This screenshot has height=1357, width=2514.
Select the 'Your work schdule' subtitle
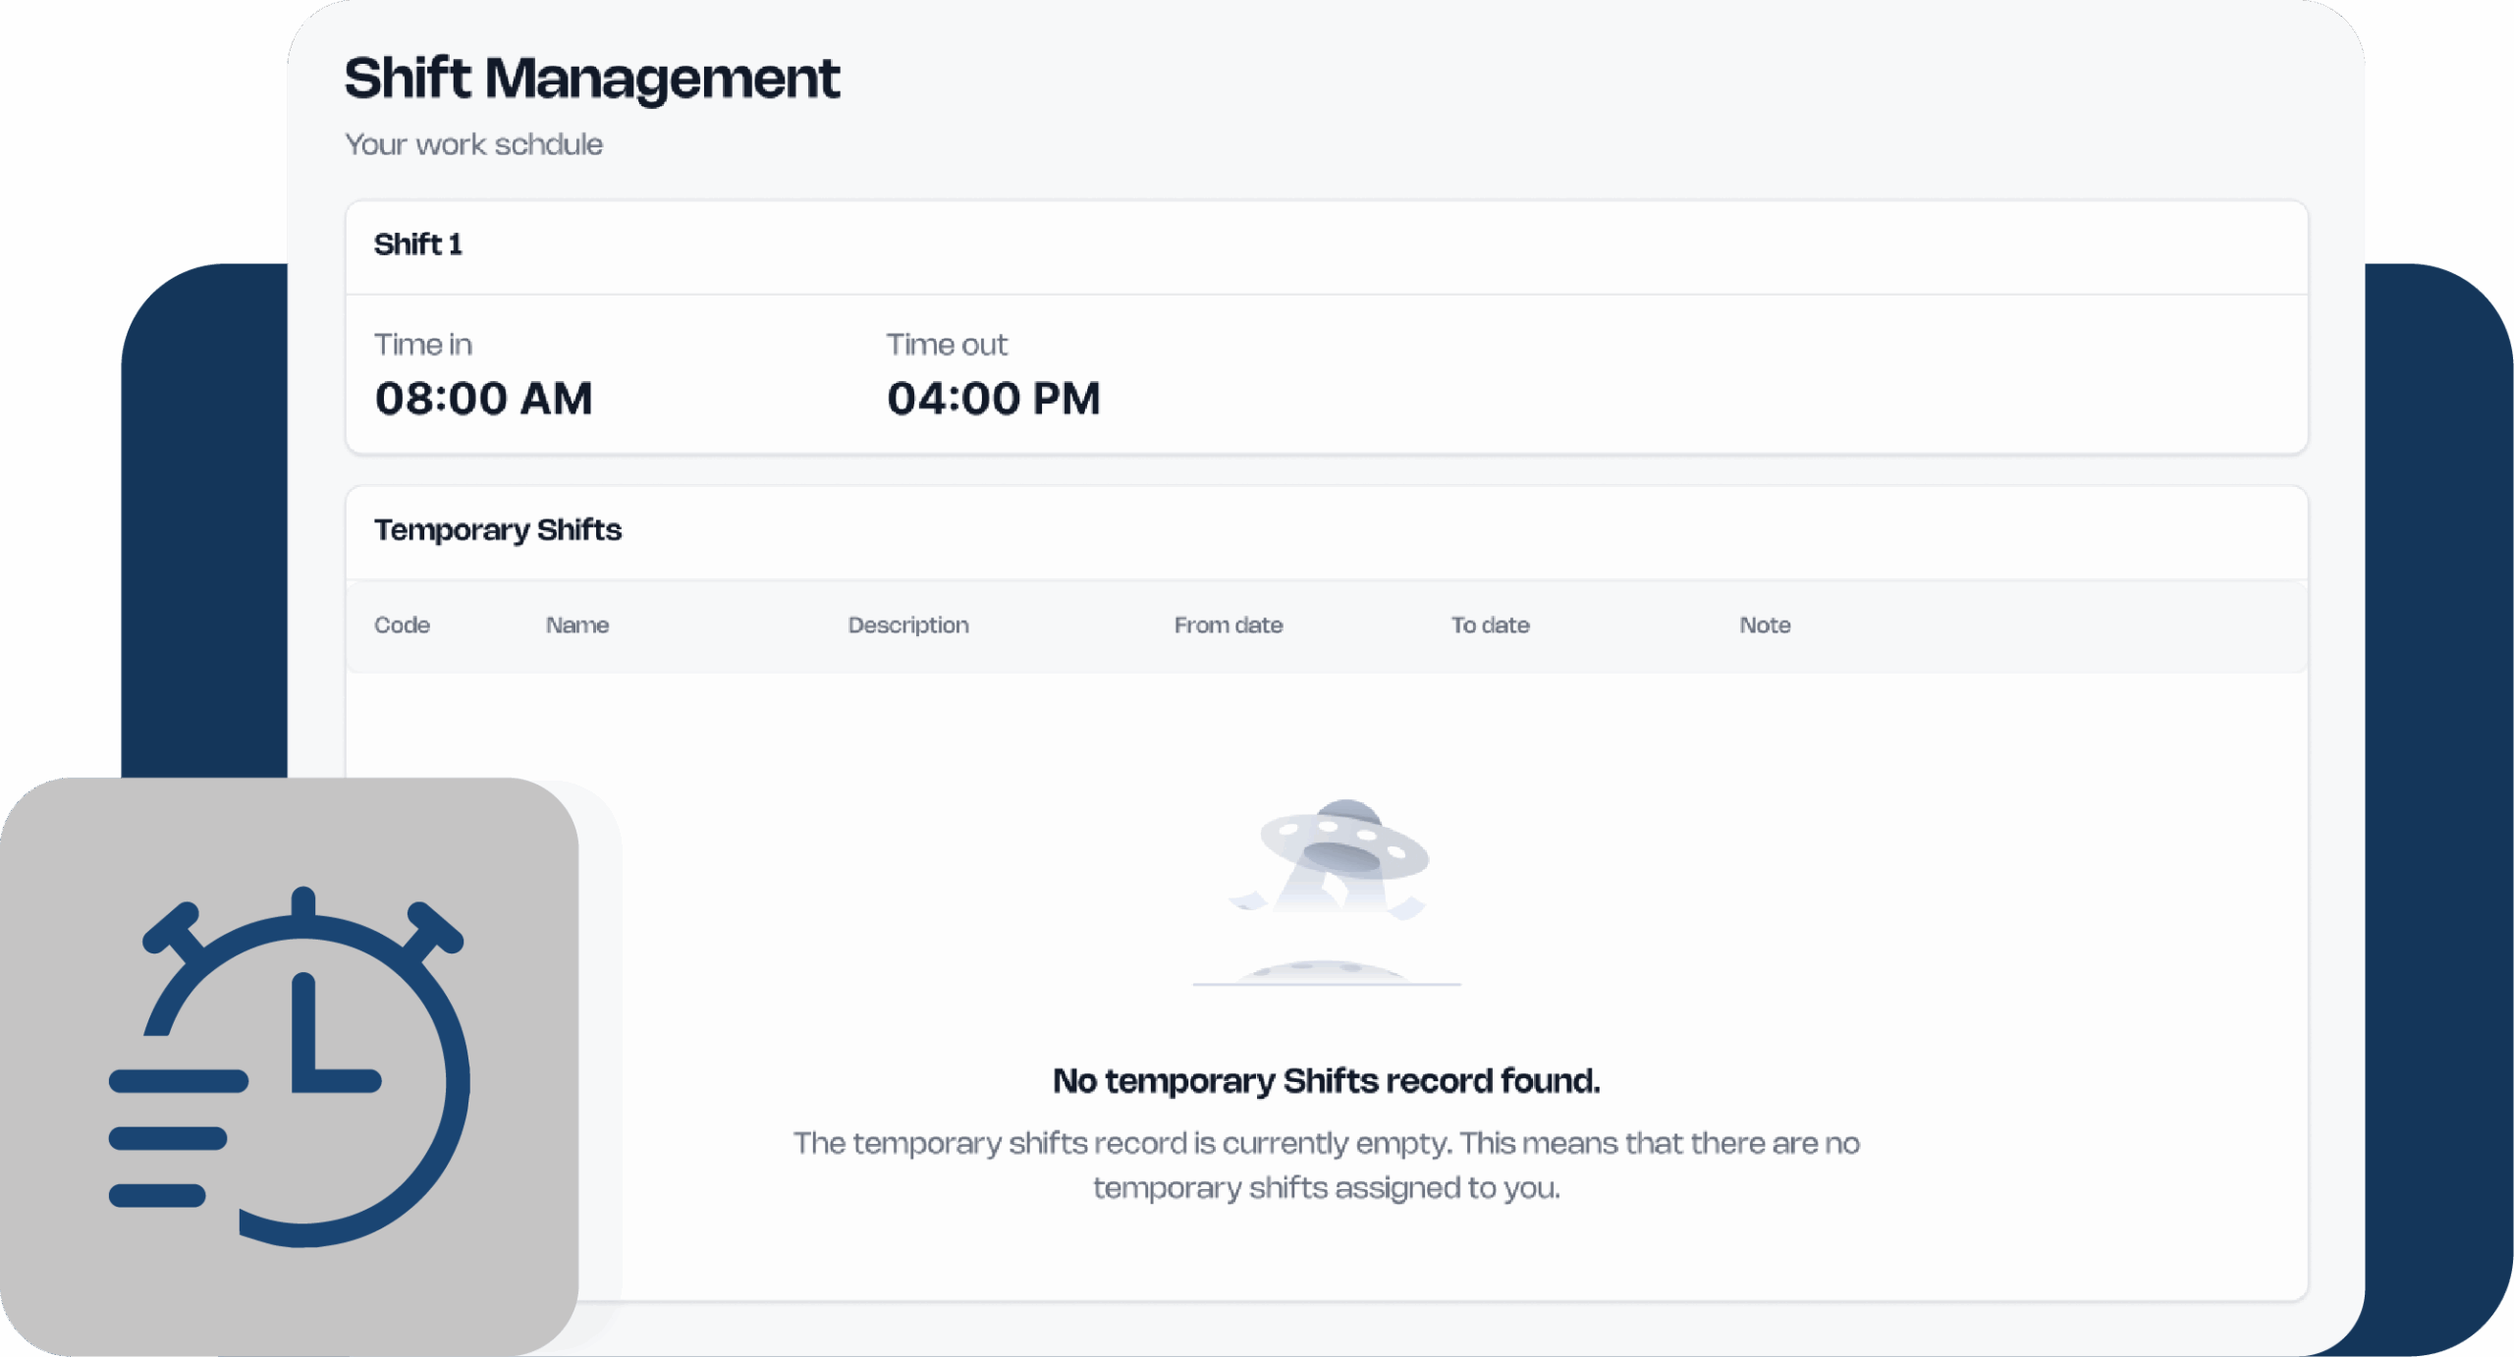473,144
